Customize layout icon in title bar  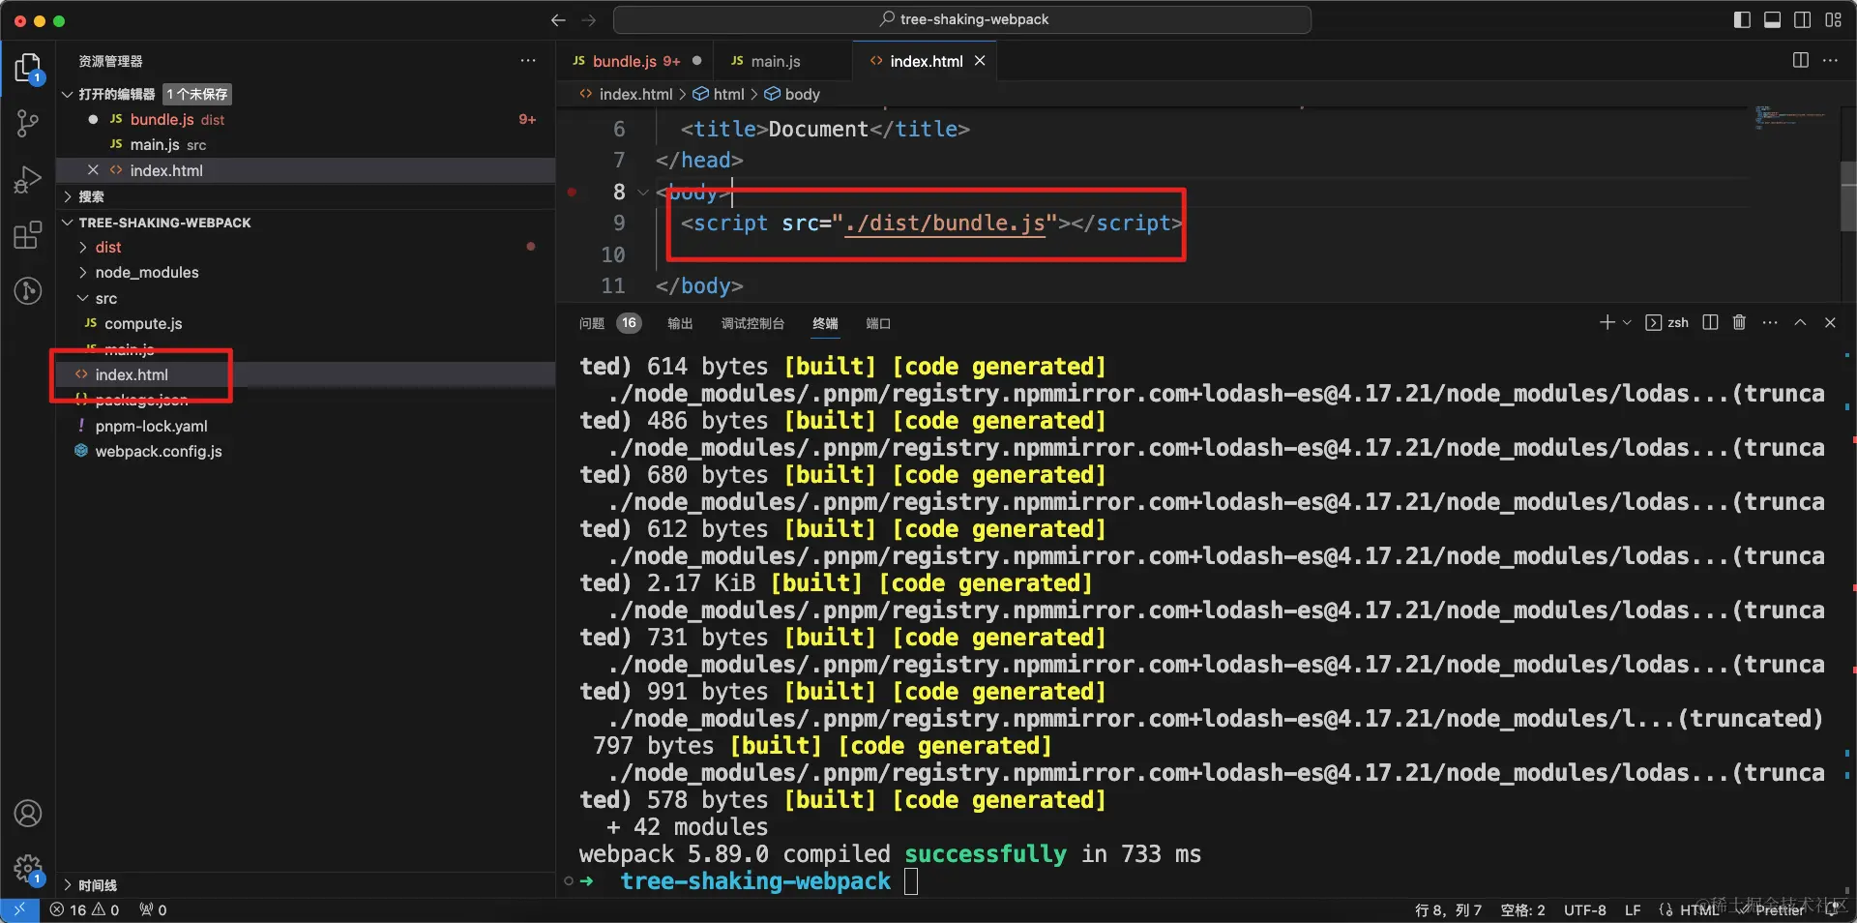tap(1834, 19)
